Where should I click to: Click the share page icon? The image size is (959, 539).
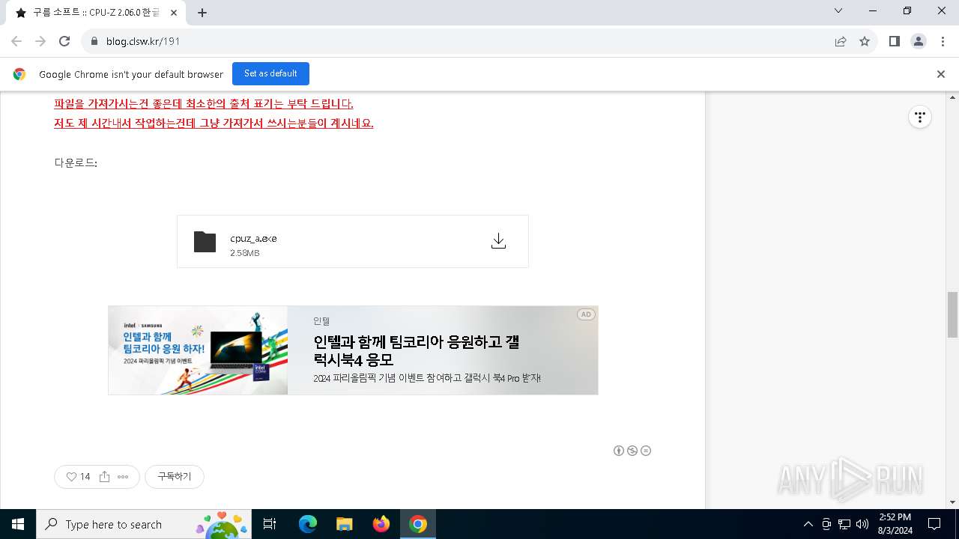(x=841, y=41)
